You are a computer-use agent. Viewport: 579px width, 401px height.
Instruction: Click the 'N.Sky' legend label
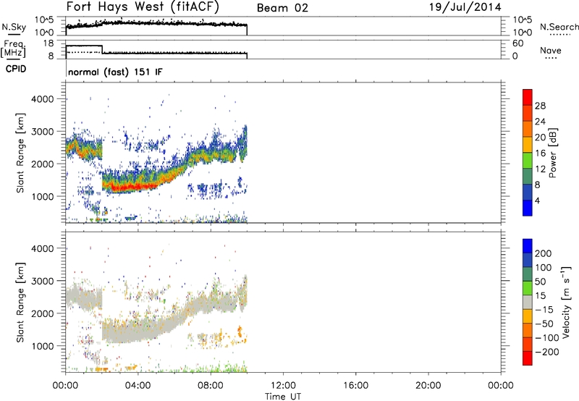[x=14, y=27]
